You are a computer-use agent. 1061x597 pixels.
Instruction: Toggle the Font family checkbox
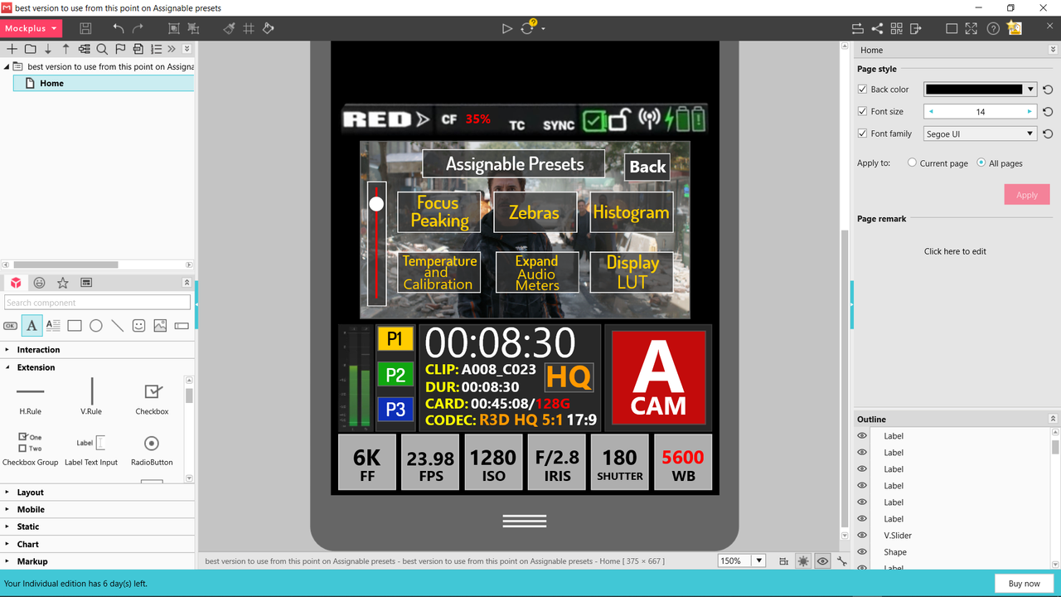[862, 133]
